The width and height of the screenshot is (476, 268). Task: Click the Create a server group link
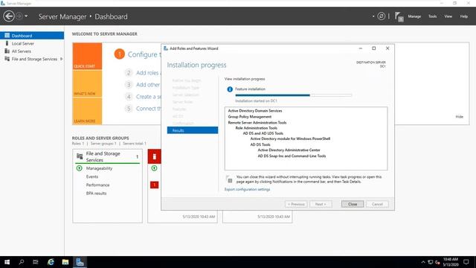tap(149, 97)
